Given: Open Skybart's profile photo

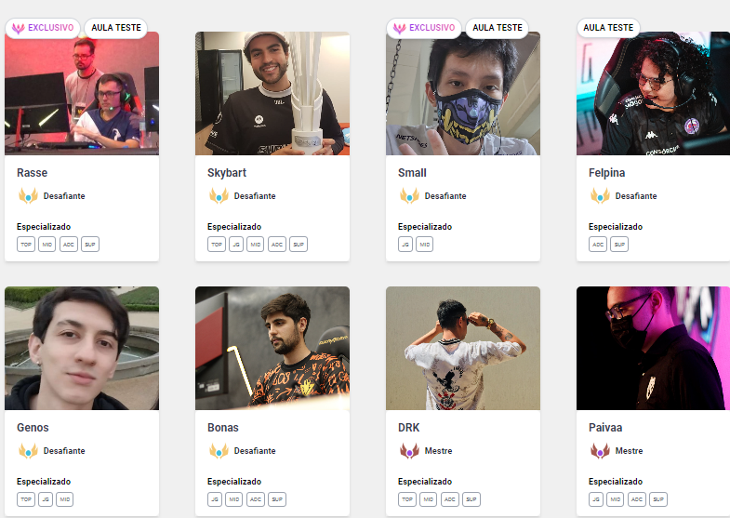Looking at the screenshot, I should pos(272,93).
